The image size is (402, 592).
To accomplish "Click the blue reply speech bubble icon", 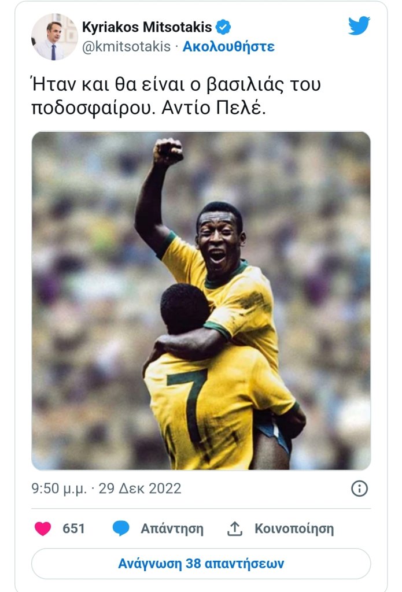I will point(121,528).
